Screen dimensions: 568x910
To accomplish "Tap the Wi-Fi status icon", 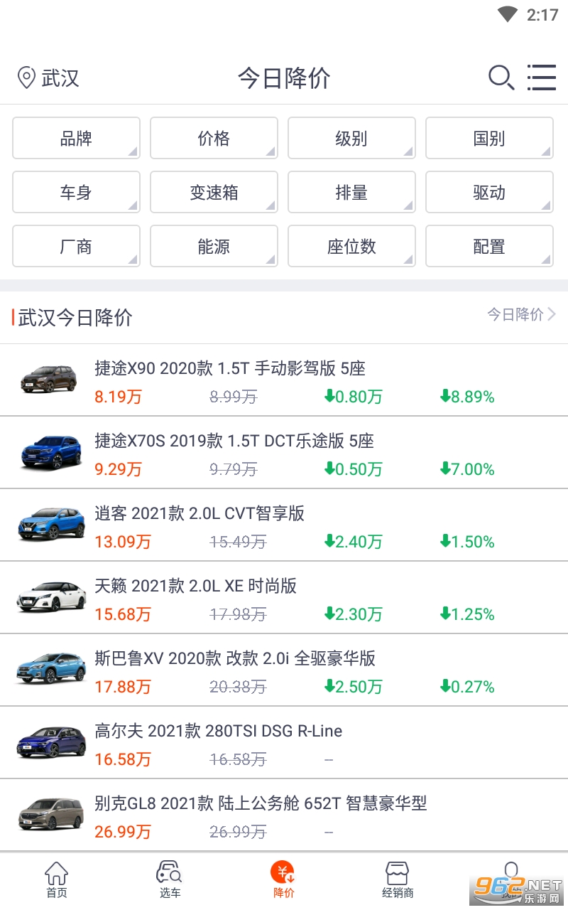I will point(508,14).
